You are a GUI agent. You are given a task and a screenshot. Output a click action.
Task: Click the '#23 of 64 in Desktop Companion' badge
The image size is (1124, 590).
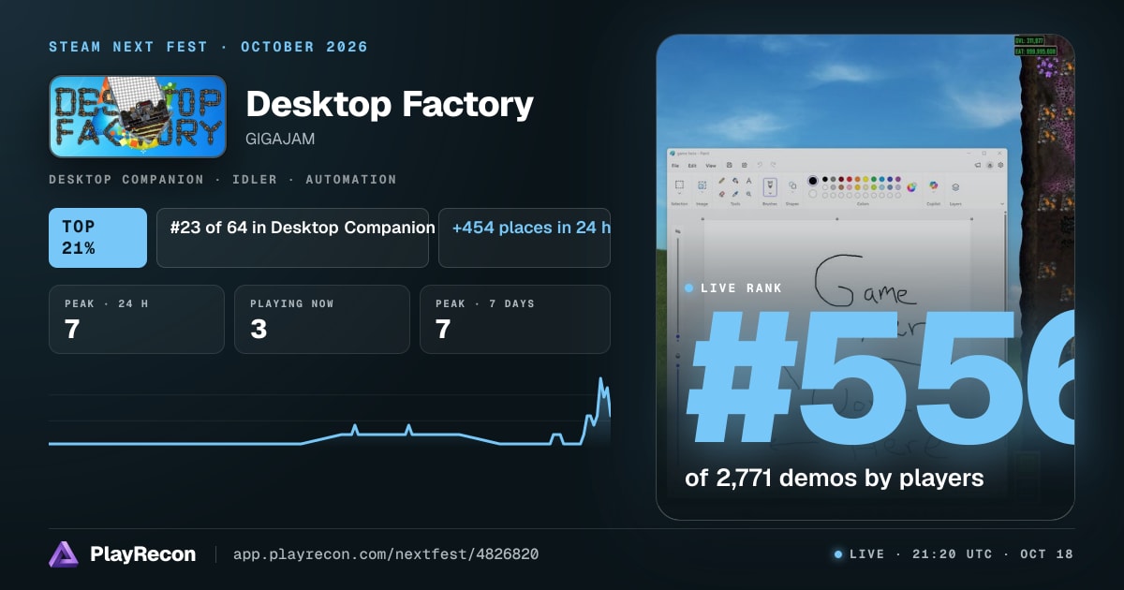coord(292,238)
